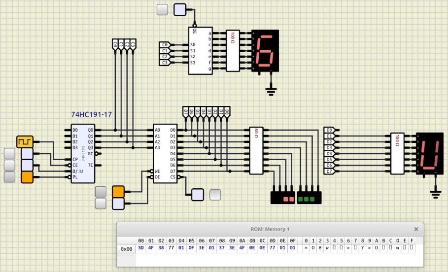Select the 74HC191 counter chip
Screen dimensions: 448x272
[83, 153]
